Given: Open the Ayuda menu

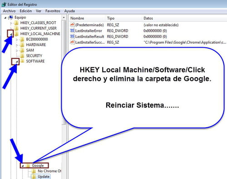Looking at the screenshot, I should (x=69, y=11).
